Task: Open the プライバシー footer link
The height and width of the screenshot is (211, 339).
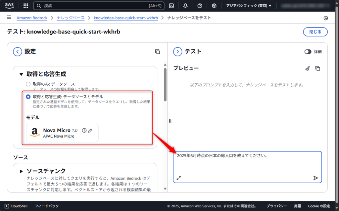Action: [x=276, y=206]
